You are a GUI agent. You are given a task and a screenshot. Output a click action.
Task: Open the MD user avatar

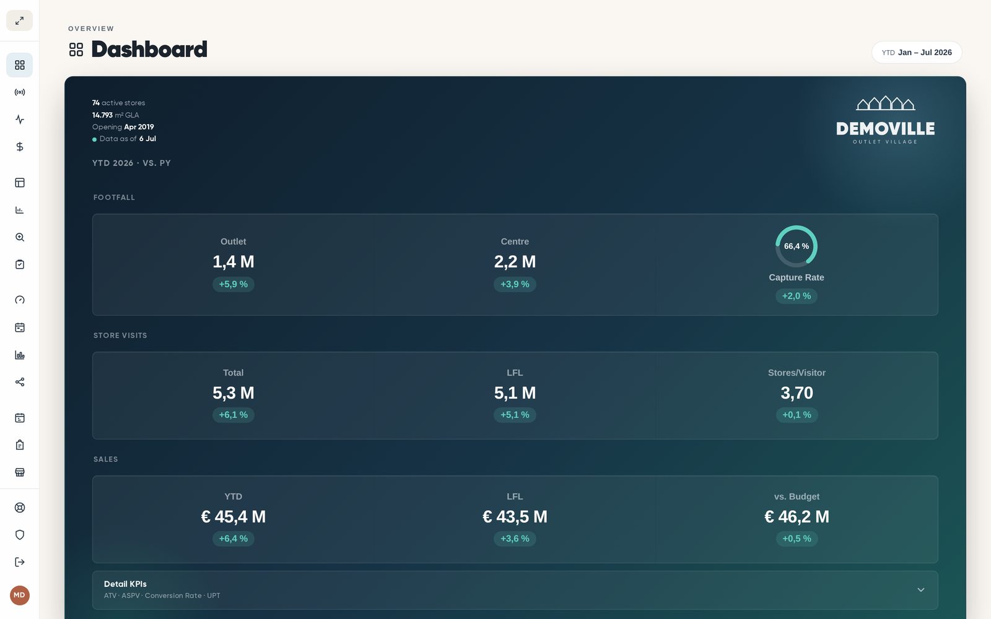19,595
